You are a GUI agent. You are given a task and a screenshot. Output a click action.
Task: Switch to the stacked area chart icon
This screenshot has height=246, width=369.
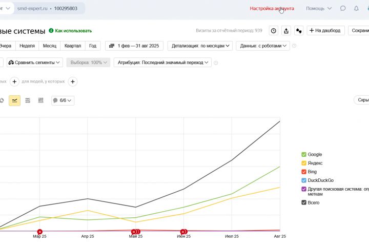(28, 100)
